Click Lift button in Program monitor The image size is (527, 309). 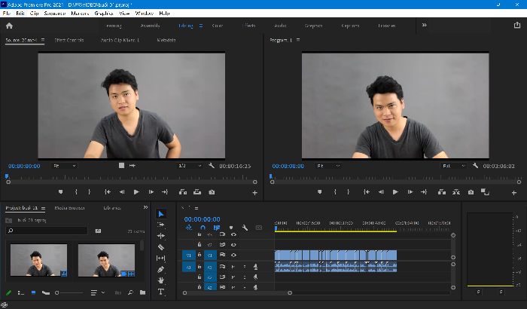(x=442, y=192)
